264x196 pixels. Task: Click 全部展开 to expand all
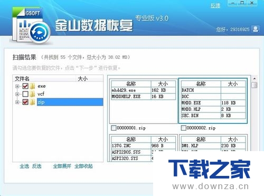tap(62, 166)
